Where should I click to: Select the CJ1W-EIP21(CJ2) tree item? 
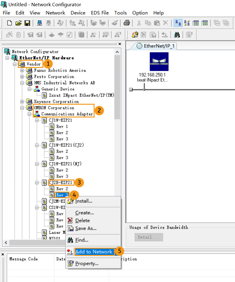66,145
